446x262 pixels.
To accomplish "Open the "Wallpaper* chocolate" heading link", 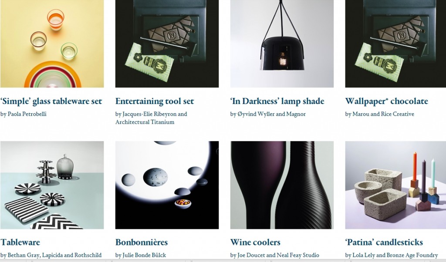I will (387, 101).
